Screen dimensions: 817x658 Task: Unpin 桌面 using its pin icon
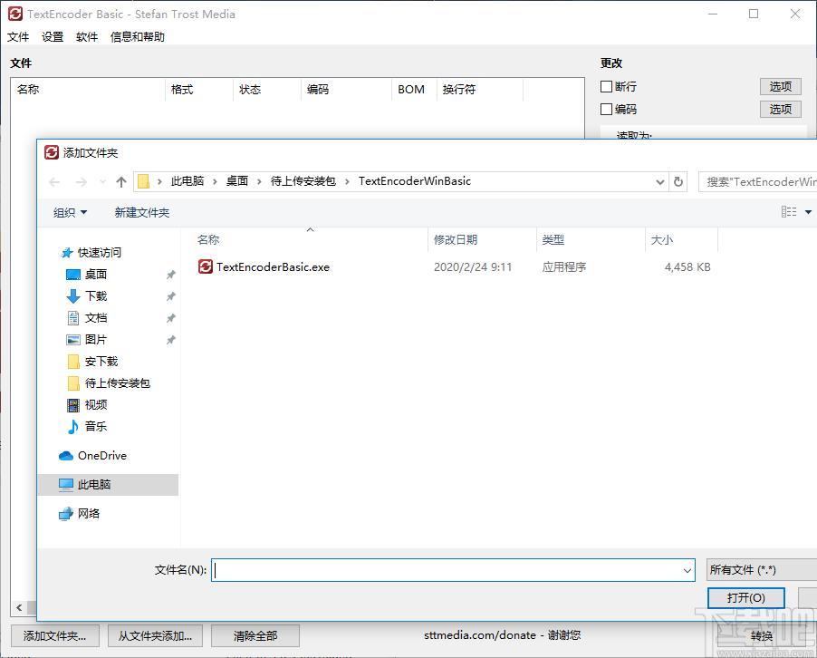[x=171, y=275]
